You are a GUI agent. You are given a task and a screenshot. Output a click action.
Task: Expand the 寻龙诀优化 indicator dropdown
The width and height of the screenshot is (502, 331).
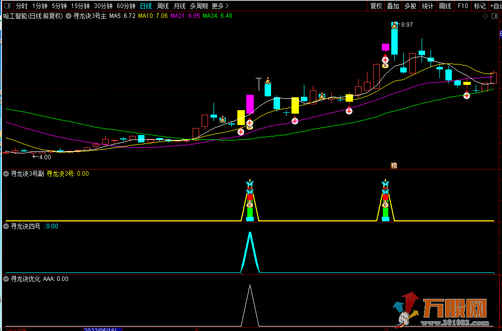pos(6,279)
